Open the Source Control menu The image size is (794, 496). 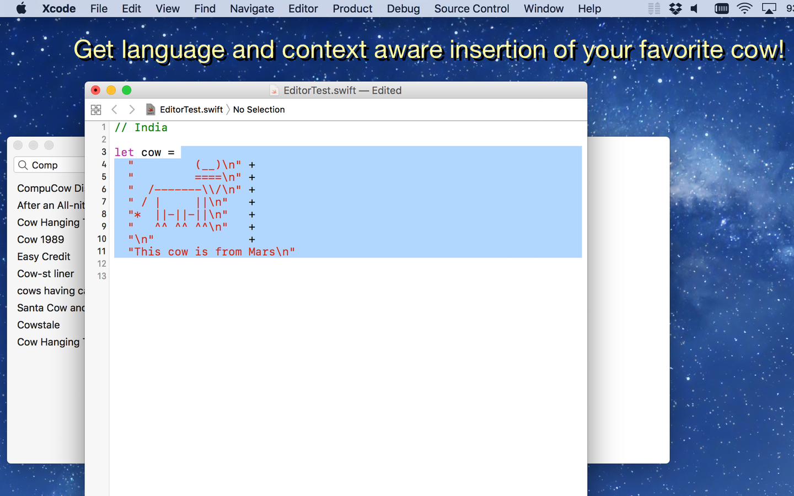(471, 9)
